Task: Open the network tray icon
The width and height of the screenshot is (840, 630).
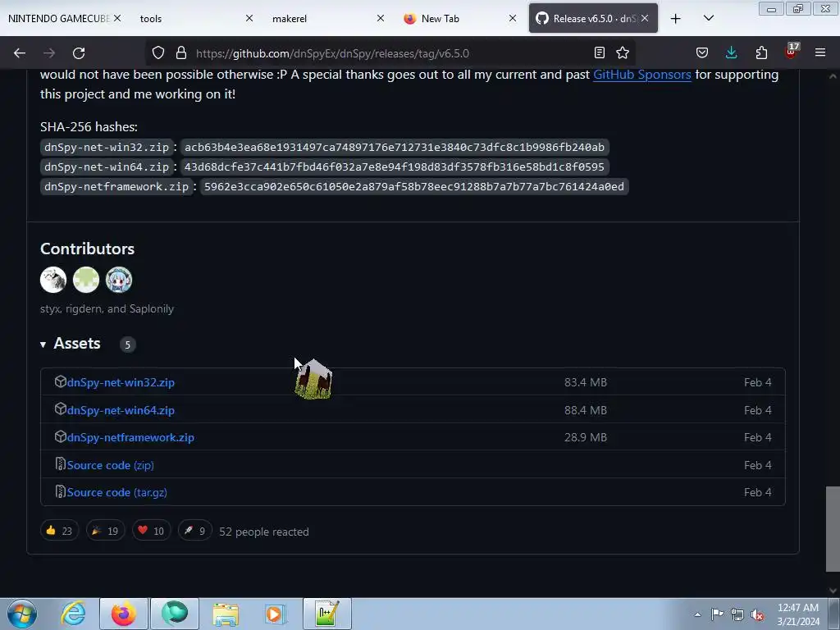Action: 737,615
